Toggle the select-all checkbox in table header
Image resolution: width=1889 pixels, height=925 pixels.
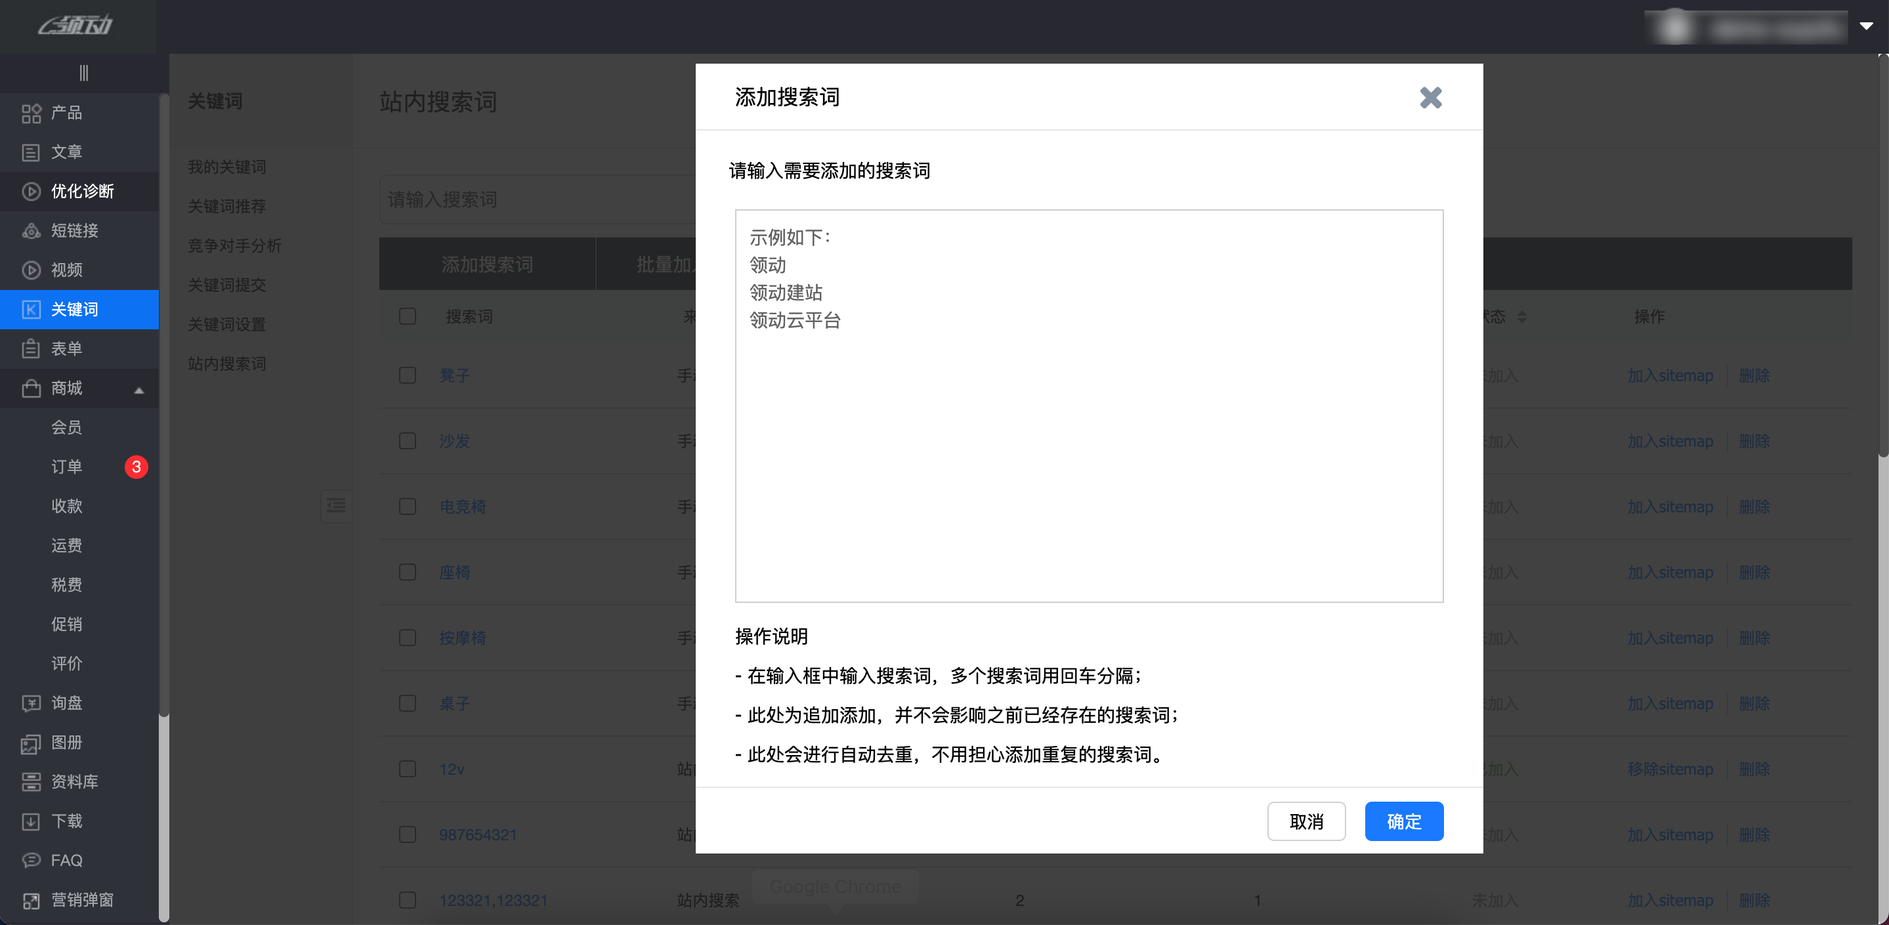[408, 317]
